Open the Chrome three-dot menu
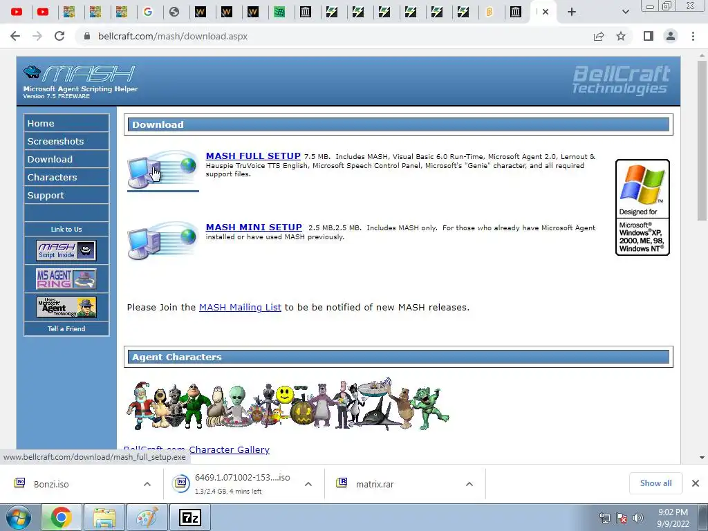Viewport: 708px width, 531px height. coord(693,36)
